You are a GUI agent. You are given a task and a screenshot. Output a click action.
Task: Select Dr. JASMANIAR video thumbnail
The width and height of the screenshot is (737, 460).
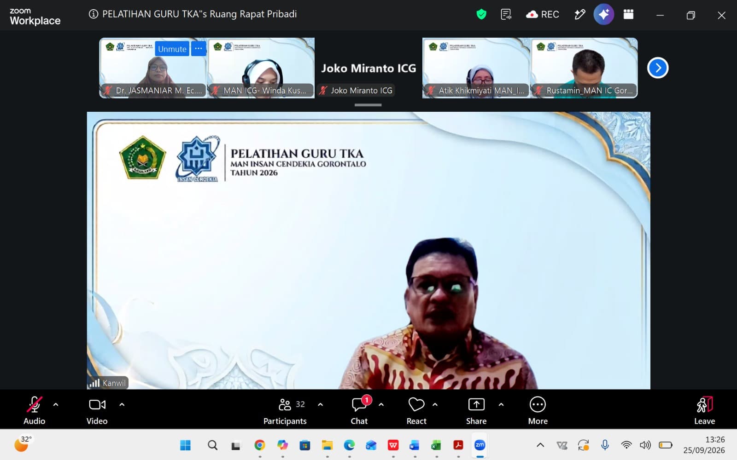(153, 68)
